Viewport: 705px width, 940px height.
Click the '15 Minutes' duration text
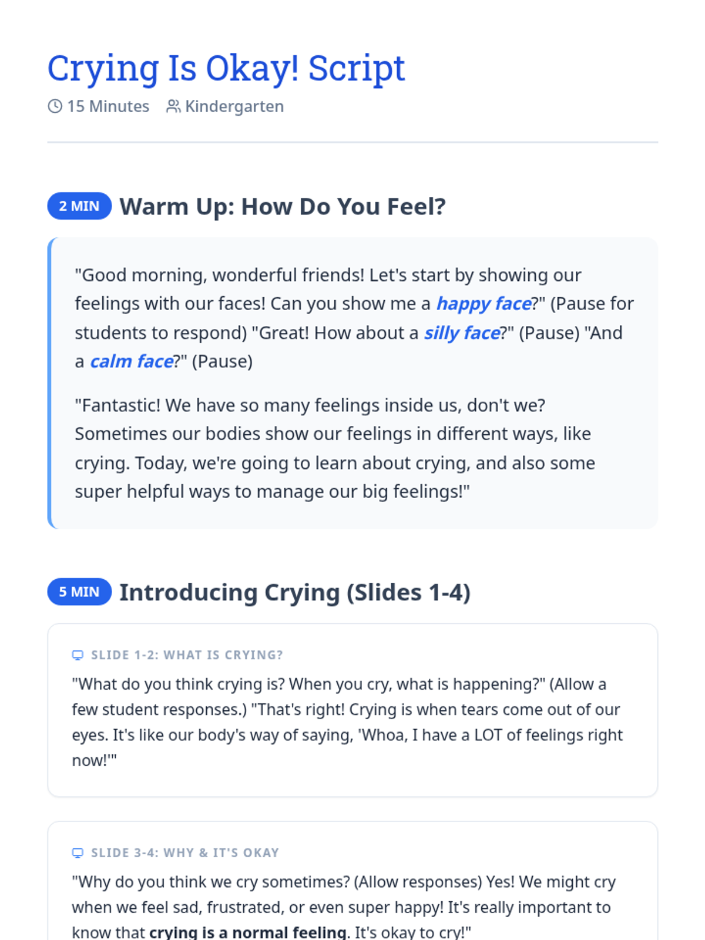click(108, 106)
